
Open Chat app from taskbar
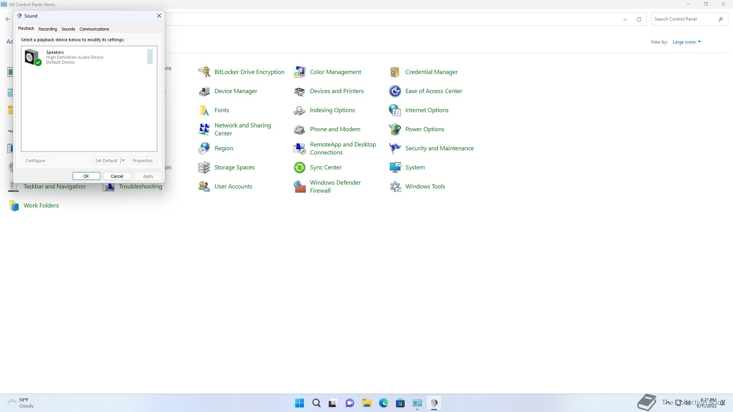pyautogui.click(x=350, y=403)
